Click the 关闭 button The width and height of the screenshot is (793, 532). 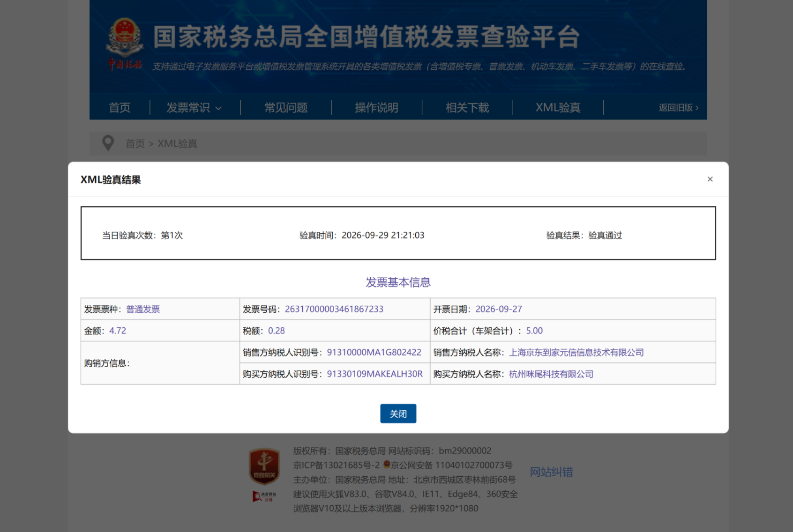click(x=398, y=414)
